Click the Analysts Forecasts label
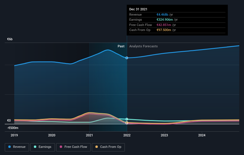This screenshot has width=244, height=155. pyautogui.click(x=144, y=46)
